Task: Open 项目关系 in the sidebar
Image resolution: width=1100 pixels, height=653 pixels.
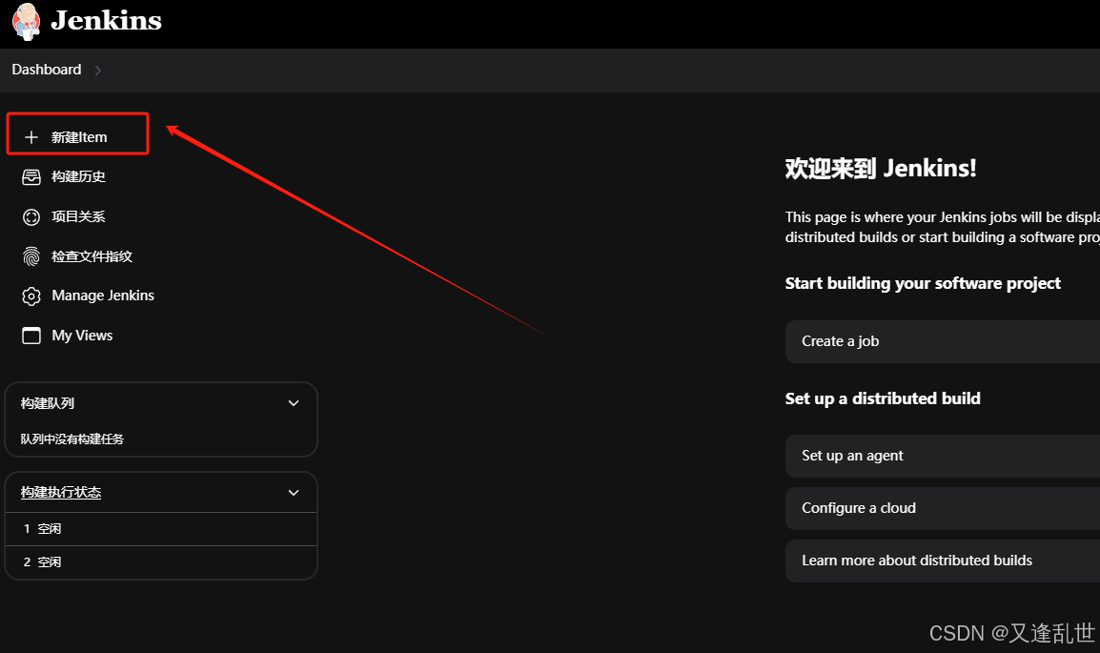Action: [78, 216]
